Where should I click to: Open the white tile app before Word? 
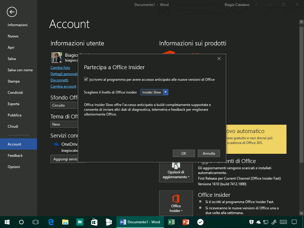(x=109, y=222)
